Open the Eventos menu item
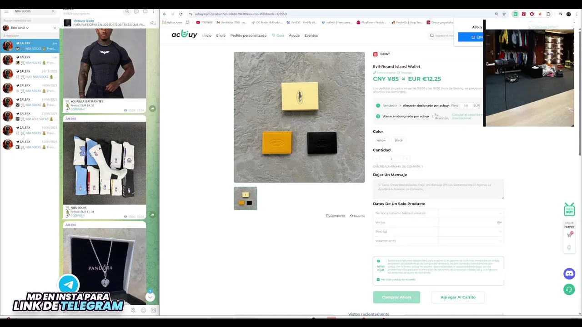This screenshot has width=582, height=327. tap(311, 35)
